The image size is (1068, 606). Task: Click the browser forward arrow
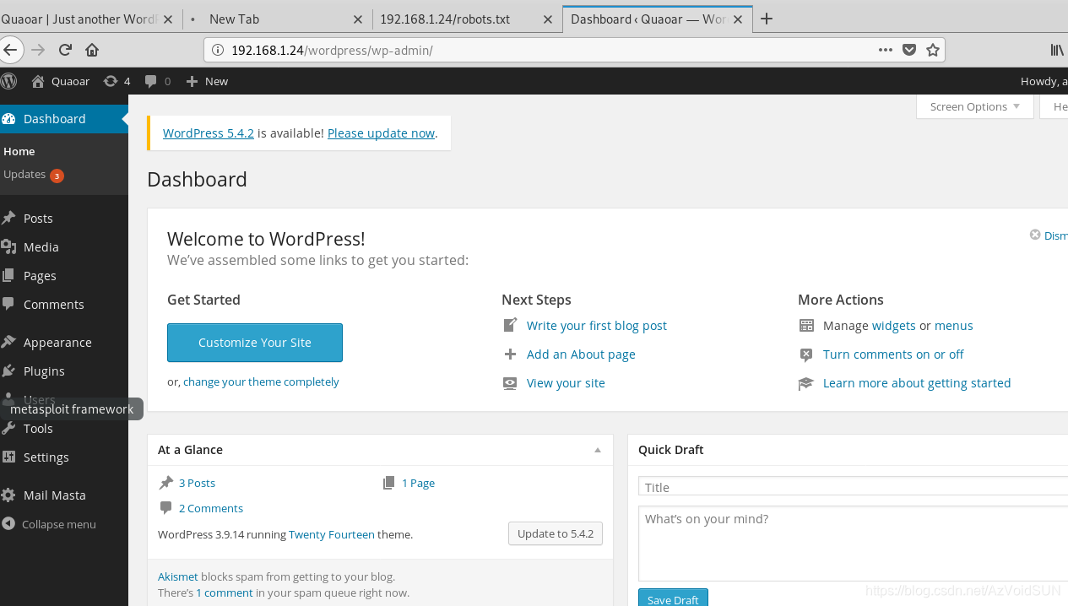click(x=38, y=50)
